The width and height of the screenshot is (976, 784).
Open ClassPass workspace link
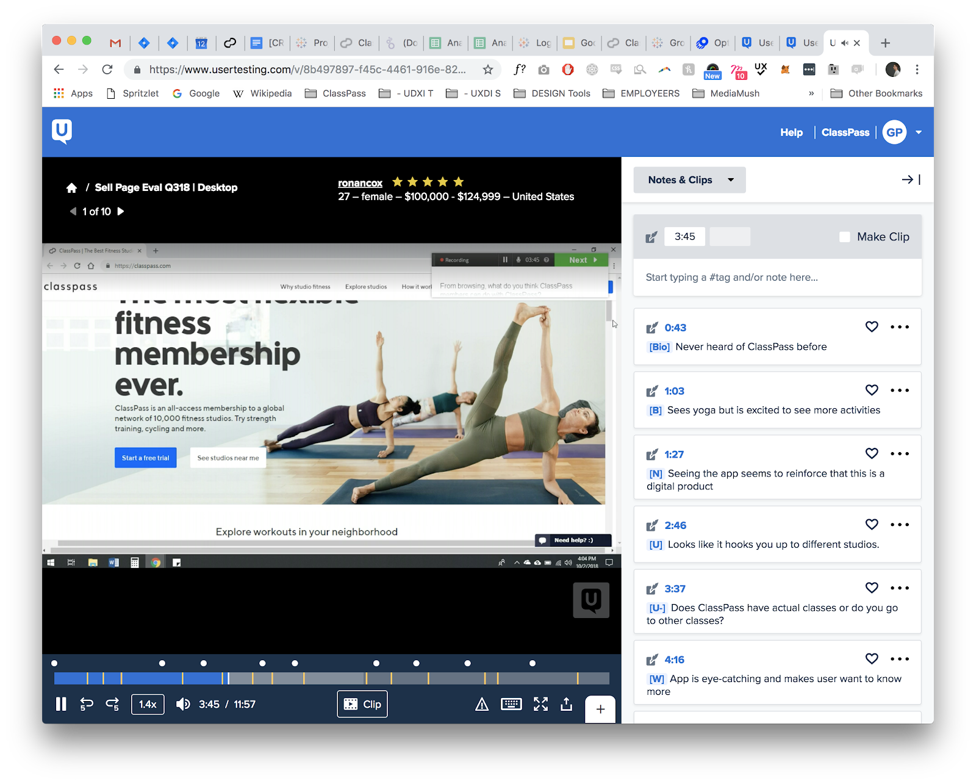pyautogui.click(x=845, y=132)
